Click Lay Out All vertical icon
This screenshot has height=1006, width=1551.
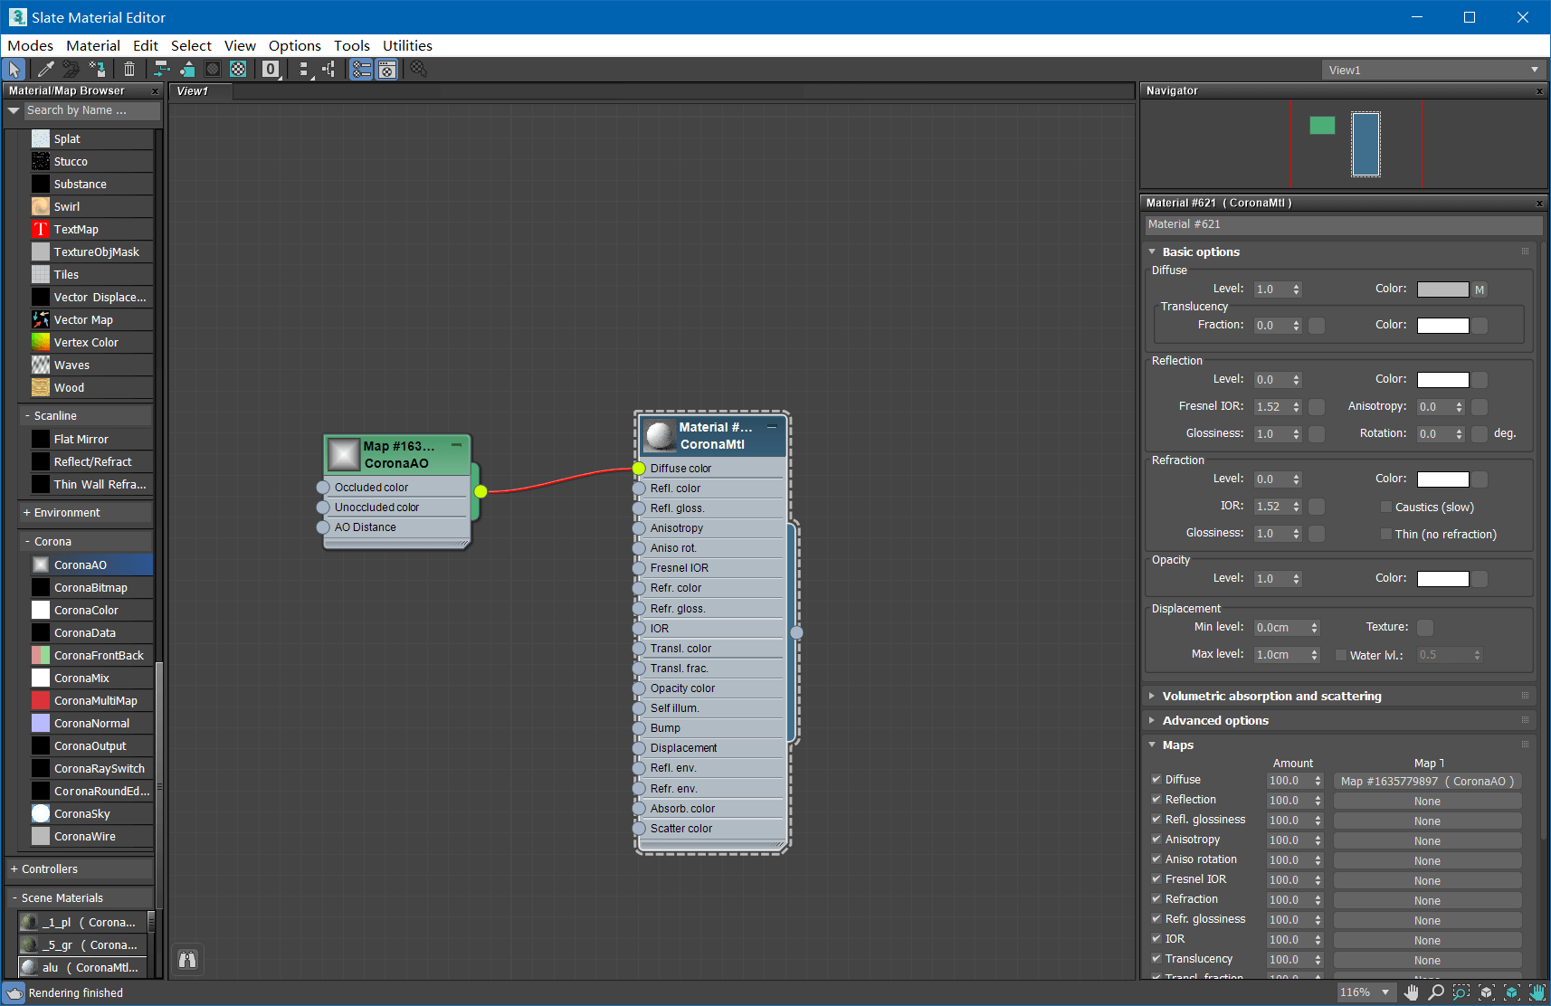[305, 70]
